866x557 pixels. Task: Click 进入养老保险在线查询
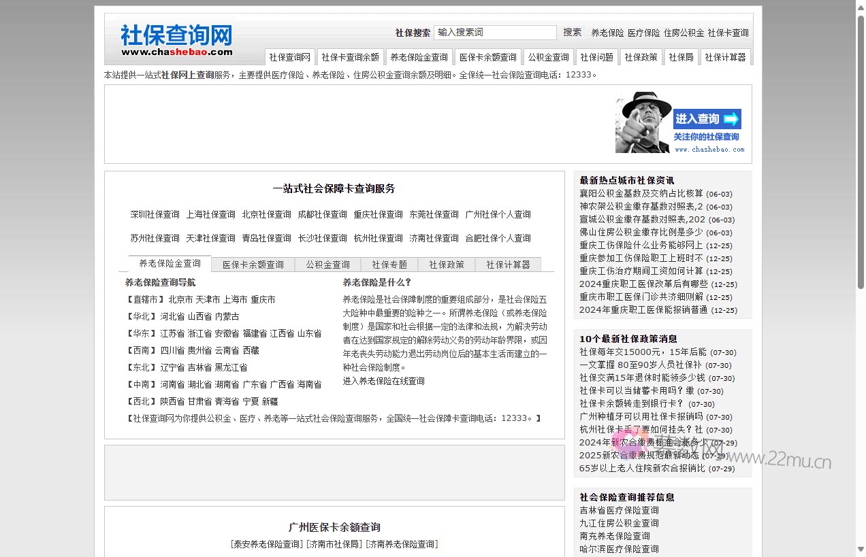click(x=382, y=380)
